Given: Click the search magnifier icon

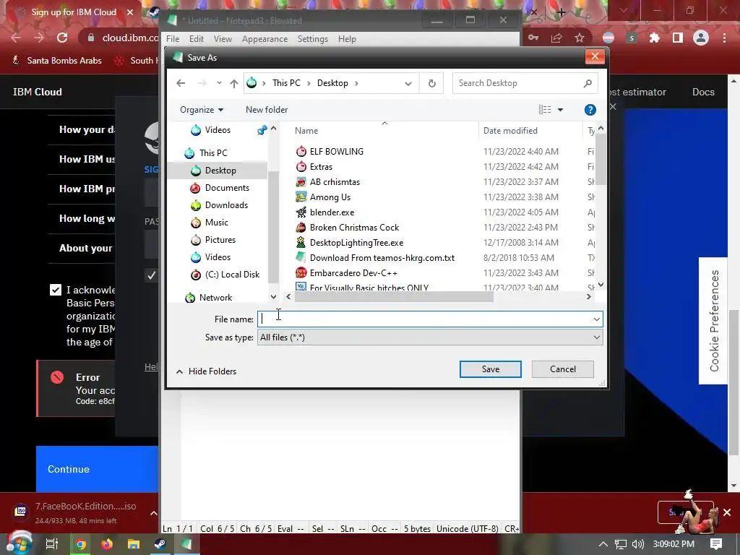Looking at the screenshot, I should click(x=588, y=84).
